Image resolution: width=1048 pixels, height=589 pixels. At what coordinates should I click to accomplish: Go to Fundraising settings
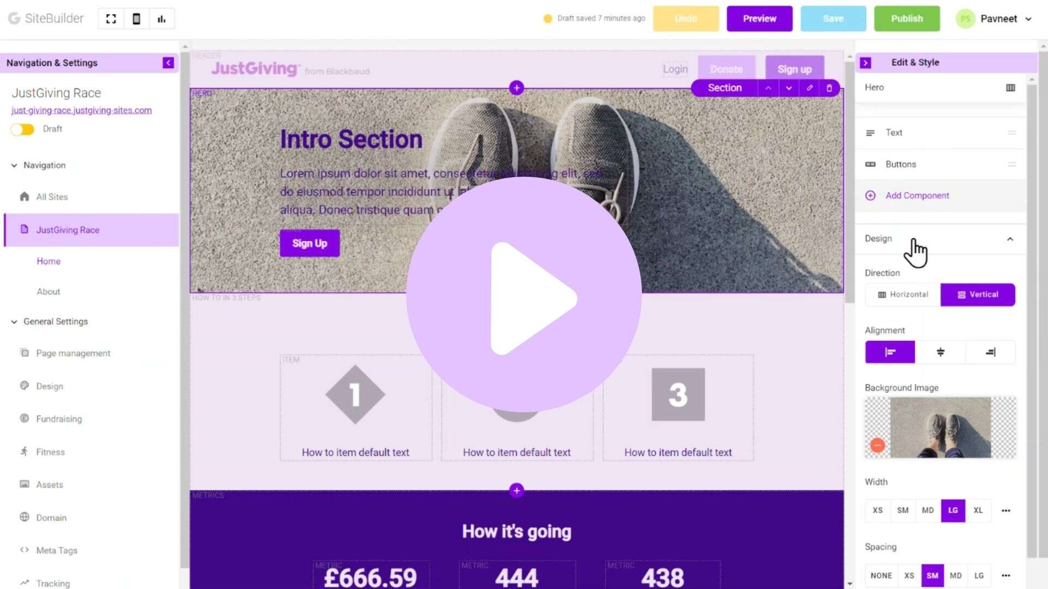click(x=59, y=419)
